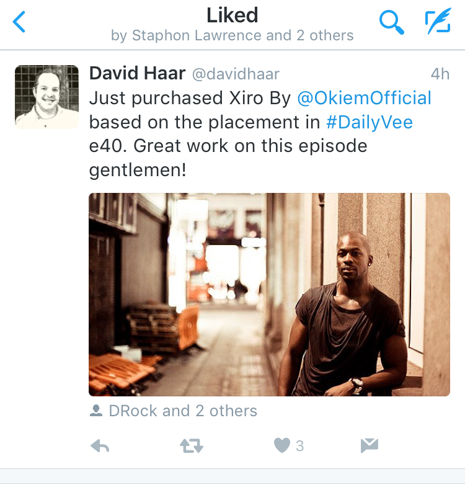View the like count of 3
Screen dimensions: 465x495
tap(299, 446)
